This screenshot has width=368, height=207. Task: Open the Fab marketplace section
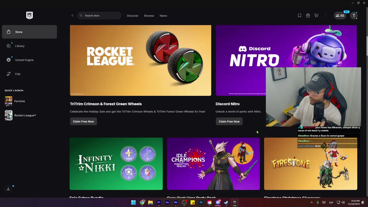29,74
